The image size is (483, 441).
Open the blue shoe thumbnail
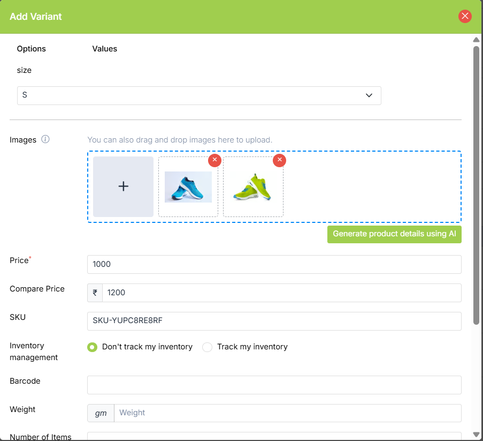[188, 187]
